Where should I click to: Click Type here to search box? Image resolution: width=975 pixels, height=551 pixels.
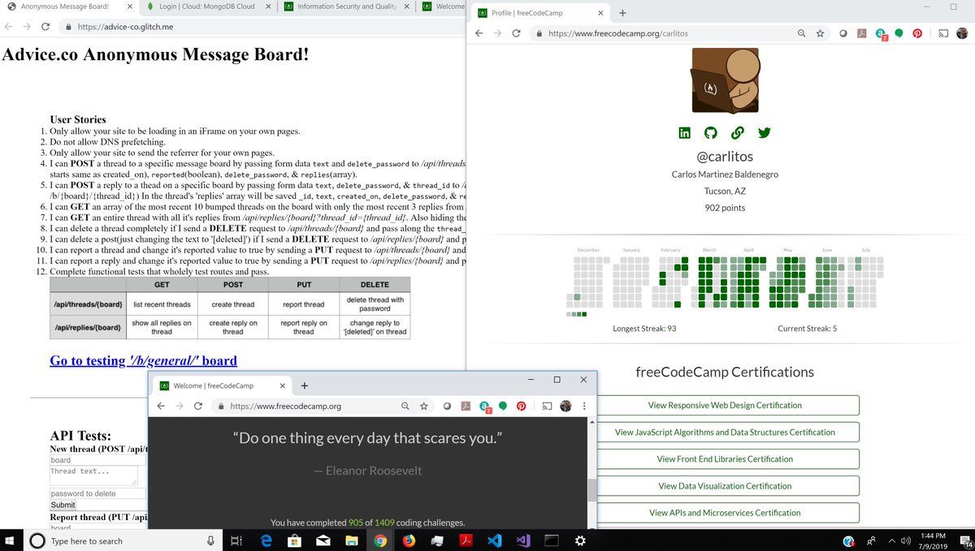pos(122,540)
